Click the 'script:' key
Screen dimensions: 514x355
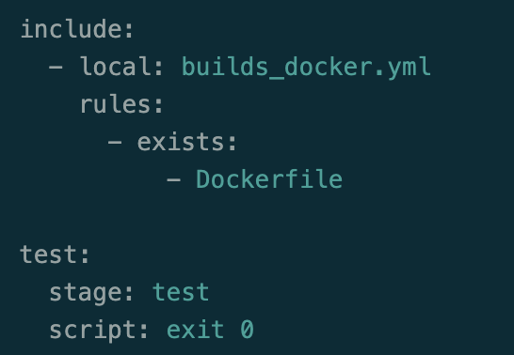(99, 331)
